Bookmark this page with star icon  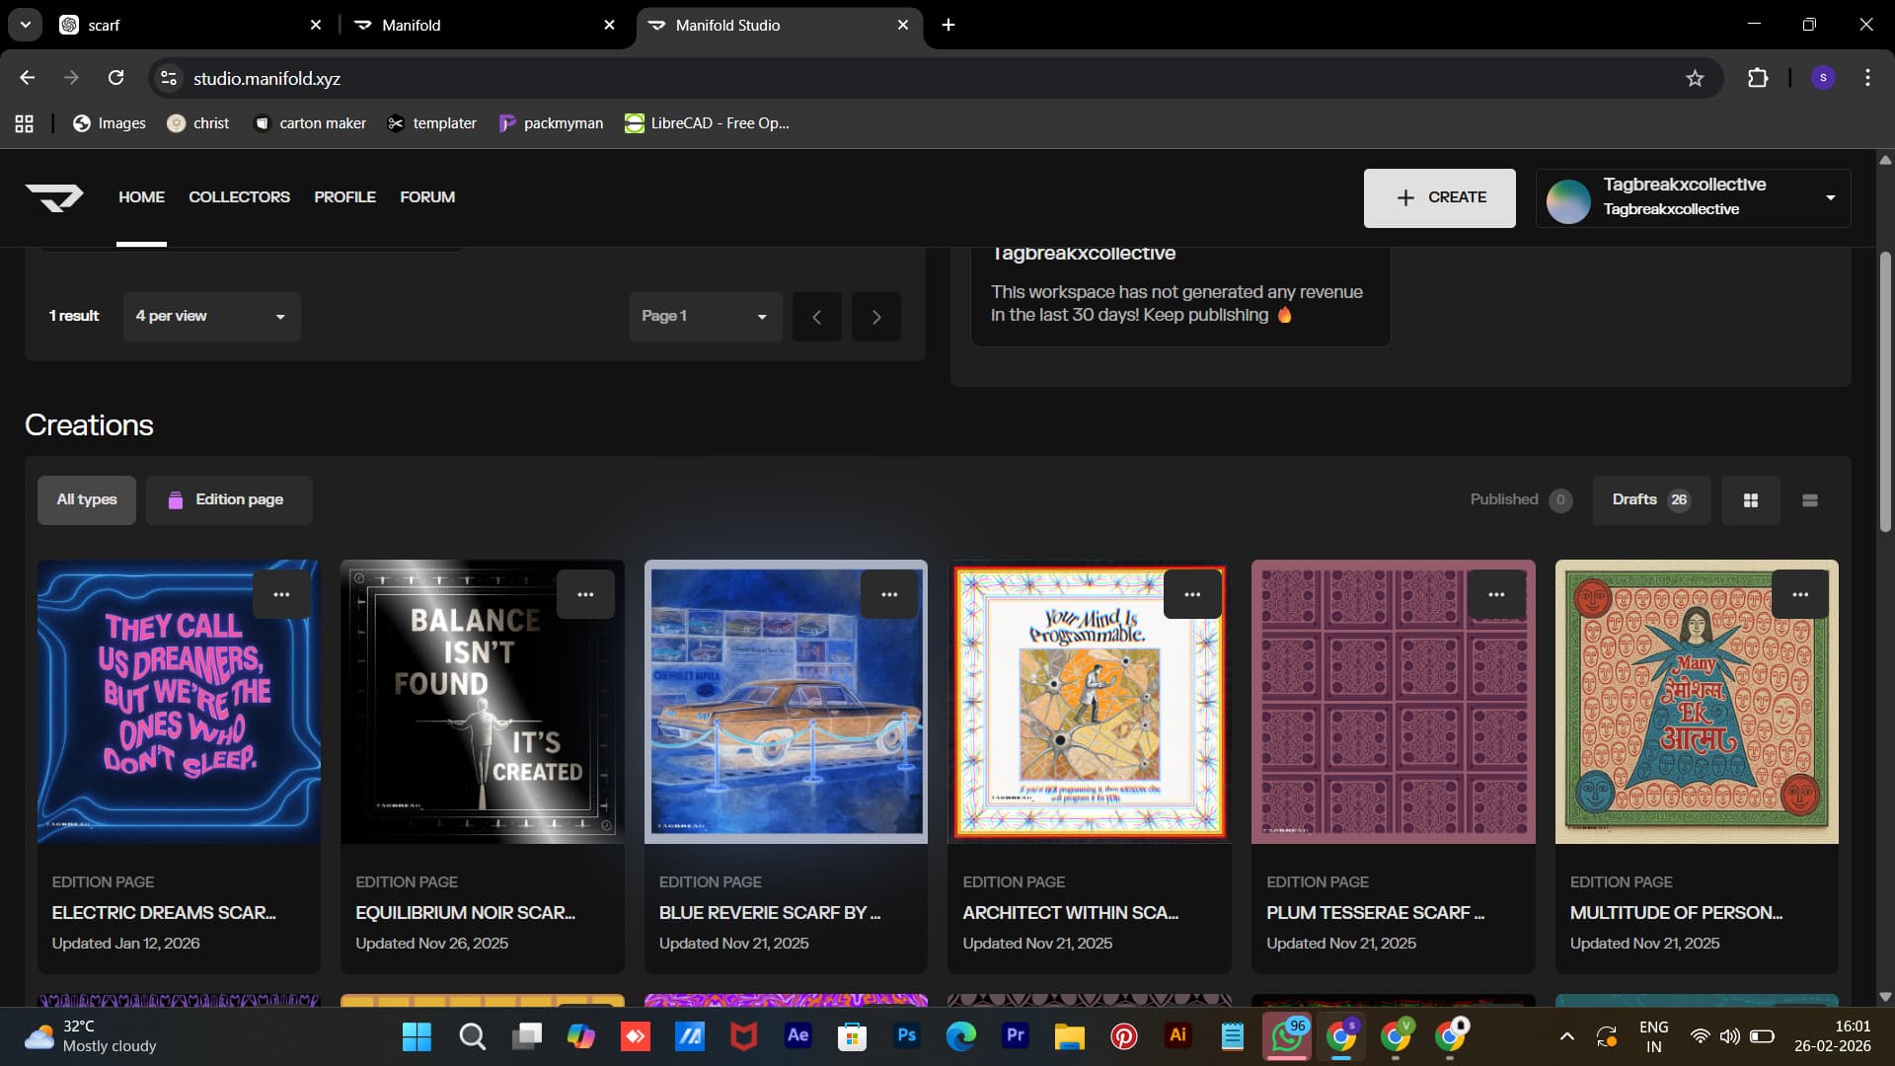[x=1695, y=78]
